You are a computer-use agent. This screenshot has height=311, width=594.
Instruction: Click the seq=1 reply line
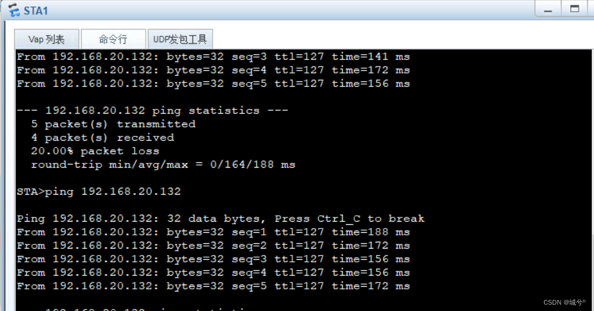212,232
